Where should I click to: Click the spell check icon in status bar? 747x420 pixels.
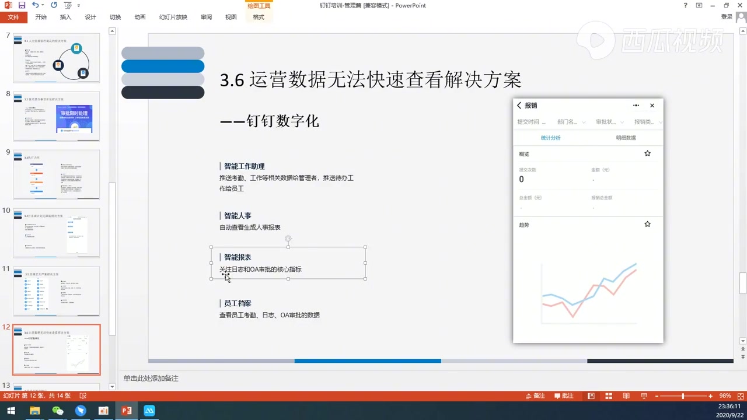[83, 396]
